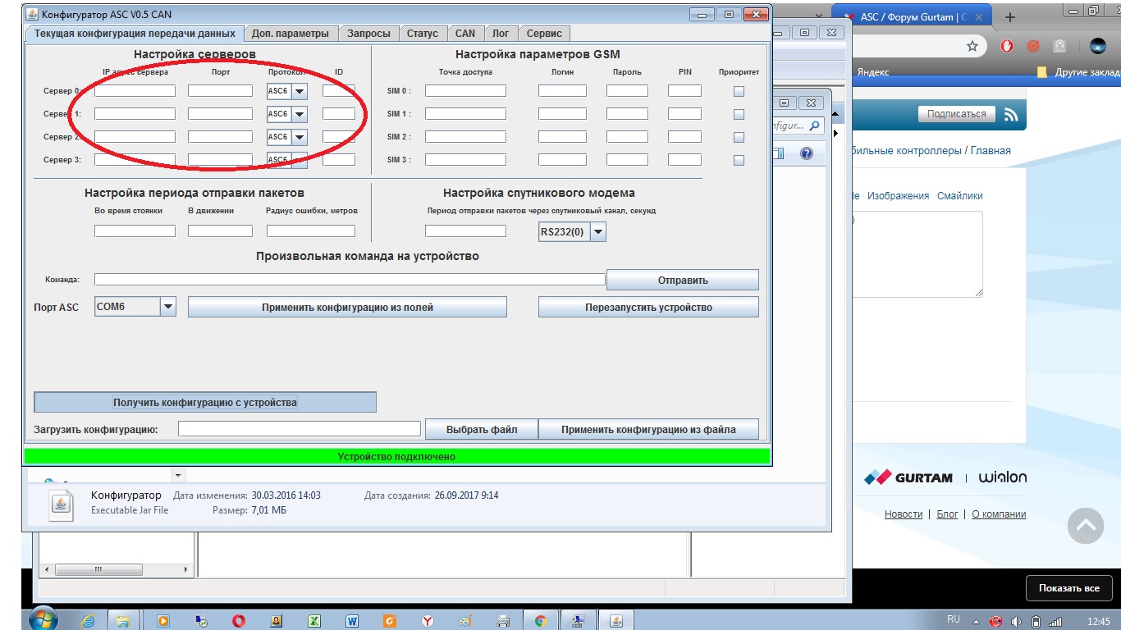Click the scroll-to-top arrow on the forum page
The image size is (1121, 630).
click(x=1085, y=526)
